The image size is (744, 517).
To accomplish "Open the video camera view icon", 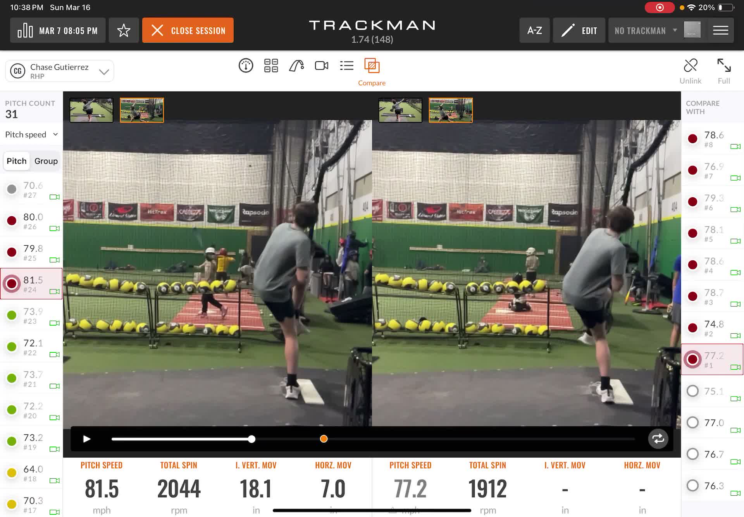I will (x=322, y=66).
